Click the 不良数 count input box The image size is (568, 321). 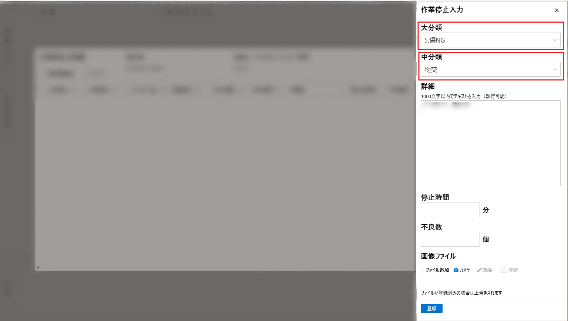click(x=450, y=239)
